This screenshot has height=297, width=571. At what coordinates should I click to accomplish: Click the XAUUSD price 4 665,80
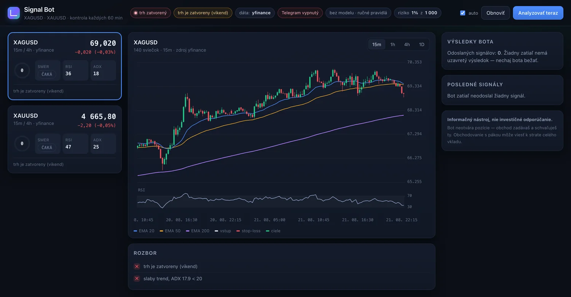pyautogui.click(x=99, y=117)
